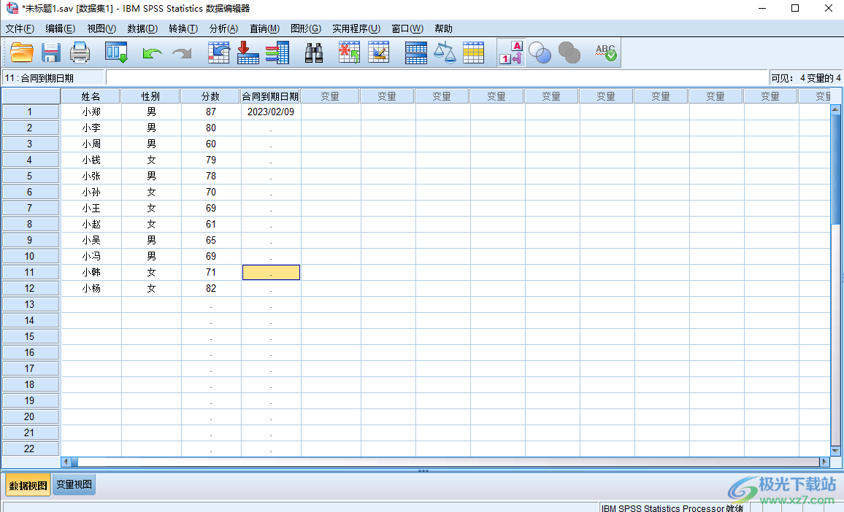Click the score cell 87
This screenshot has height=512, width=844.
point(210,112)
